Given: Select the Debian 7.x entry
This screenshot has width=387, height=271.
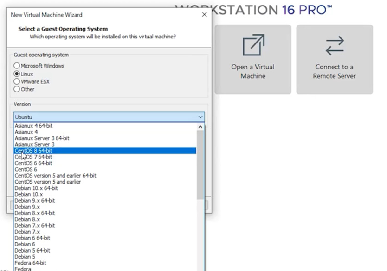Looking at the screenshot, I should (x=105, y=232).
